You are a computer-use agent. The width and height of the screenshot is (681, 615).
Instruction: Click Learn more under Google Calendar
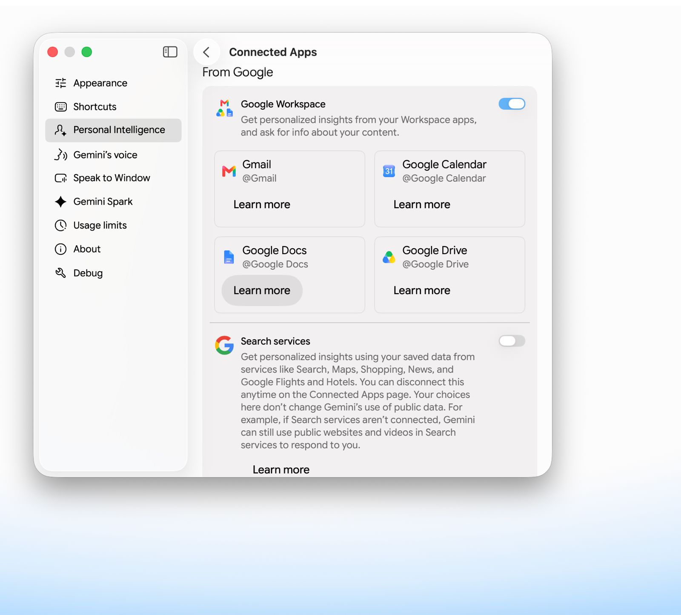pyautogui.click(x=422, y=205)
